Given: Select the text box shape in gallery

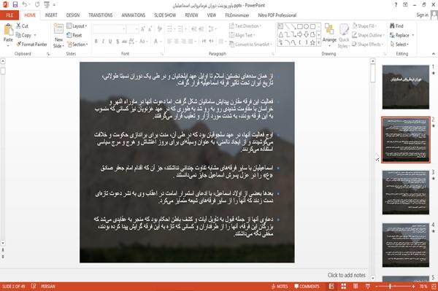Looking at the screenshot, I should [x=280, y=26].
